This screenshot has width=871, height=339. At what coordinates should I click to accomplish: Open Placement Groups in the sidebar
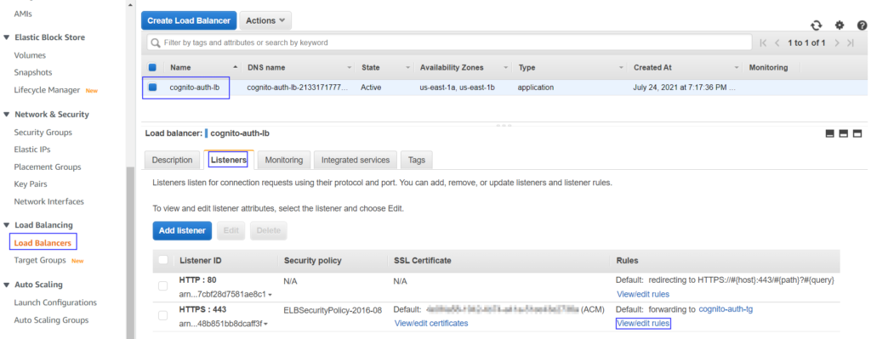tap(48, 167)
